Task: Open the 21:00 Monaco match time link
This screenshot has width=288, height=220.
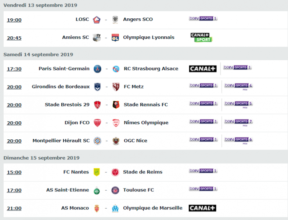Action: click(14, 208)
